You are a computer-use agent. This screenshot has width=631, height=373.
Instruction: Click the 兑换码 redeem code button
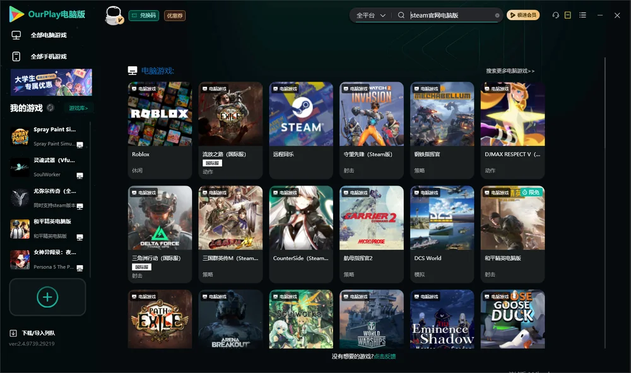(x=144, y=15)
